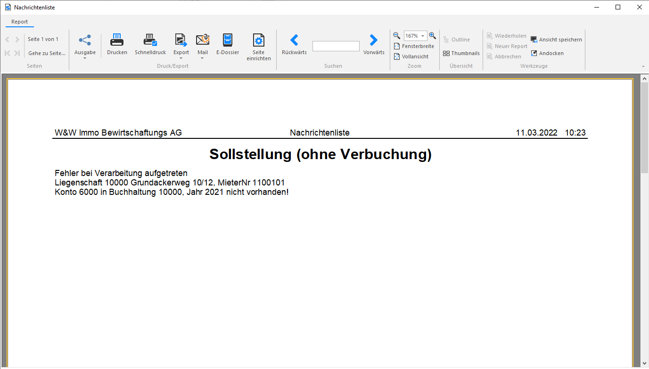Screen dimensions: 649x369
Task: Click the Export icon
Action: (x=181, y=40)
